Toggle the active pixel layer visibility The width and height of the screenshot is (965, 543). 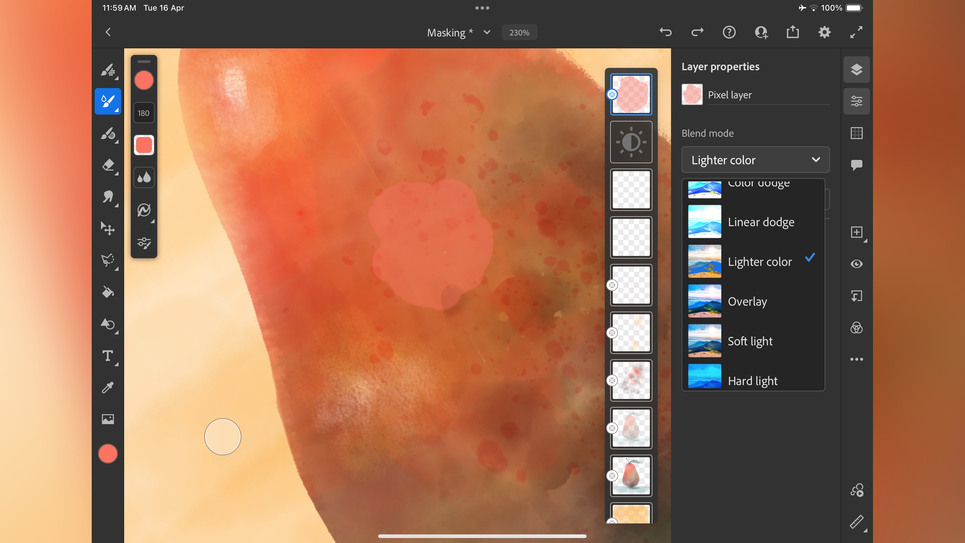[856, 264]
